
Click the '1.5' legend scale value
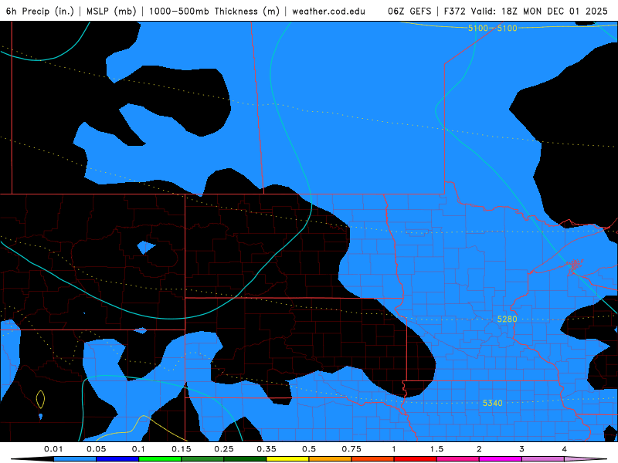click(436, 449)
